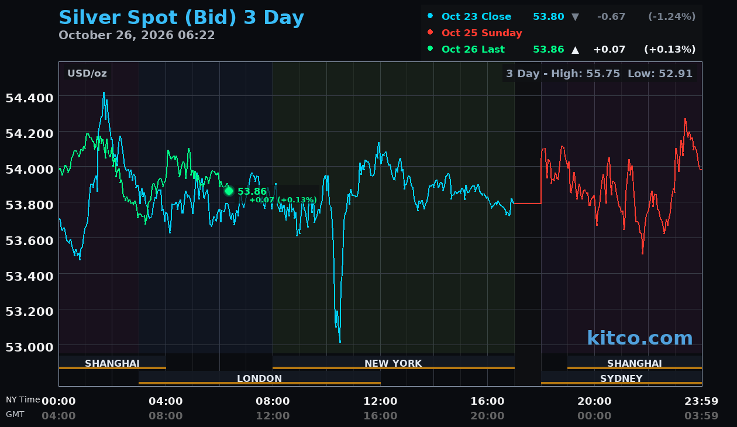Viewport: 737px width, 427px height.
Task: Click the GMT axis label
Action: (x=15, y=414)
